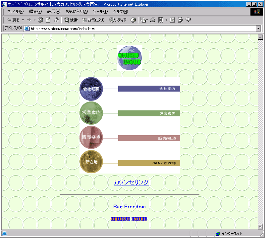Click the Edit with Word icon
The height and width of the screenshot is (238, 265).
[161, 20]
